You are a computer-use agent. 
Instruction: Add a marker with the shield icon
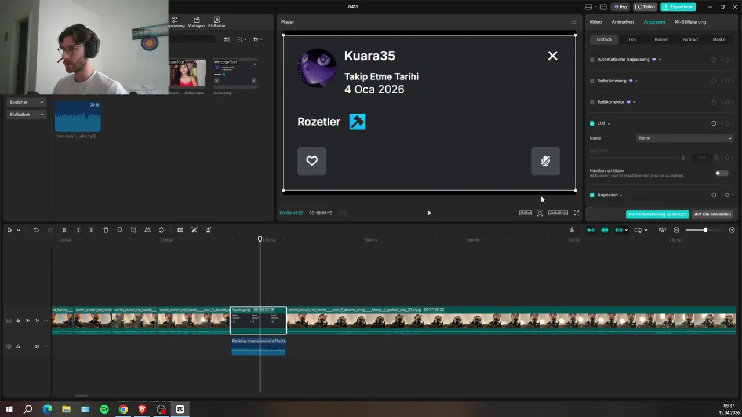119,230
